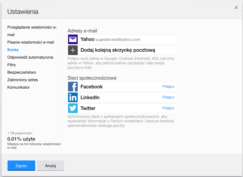Click the LinkedIn row label
The image size is (243, 177).
90,97
